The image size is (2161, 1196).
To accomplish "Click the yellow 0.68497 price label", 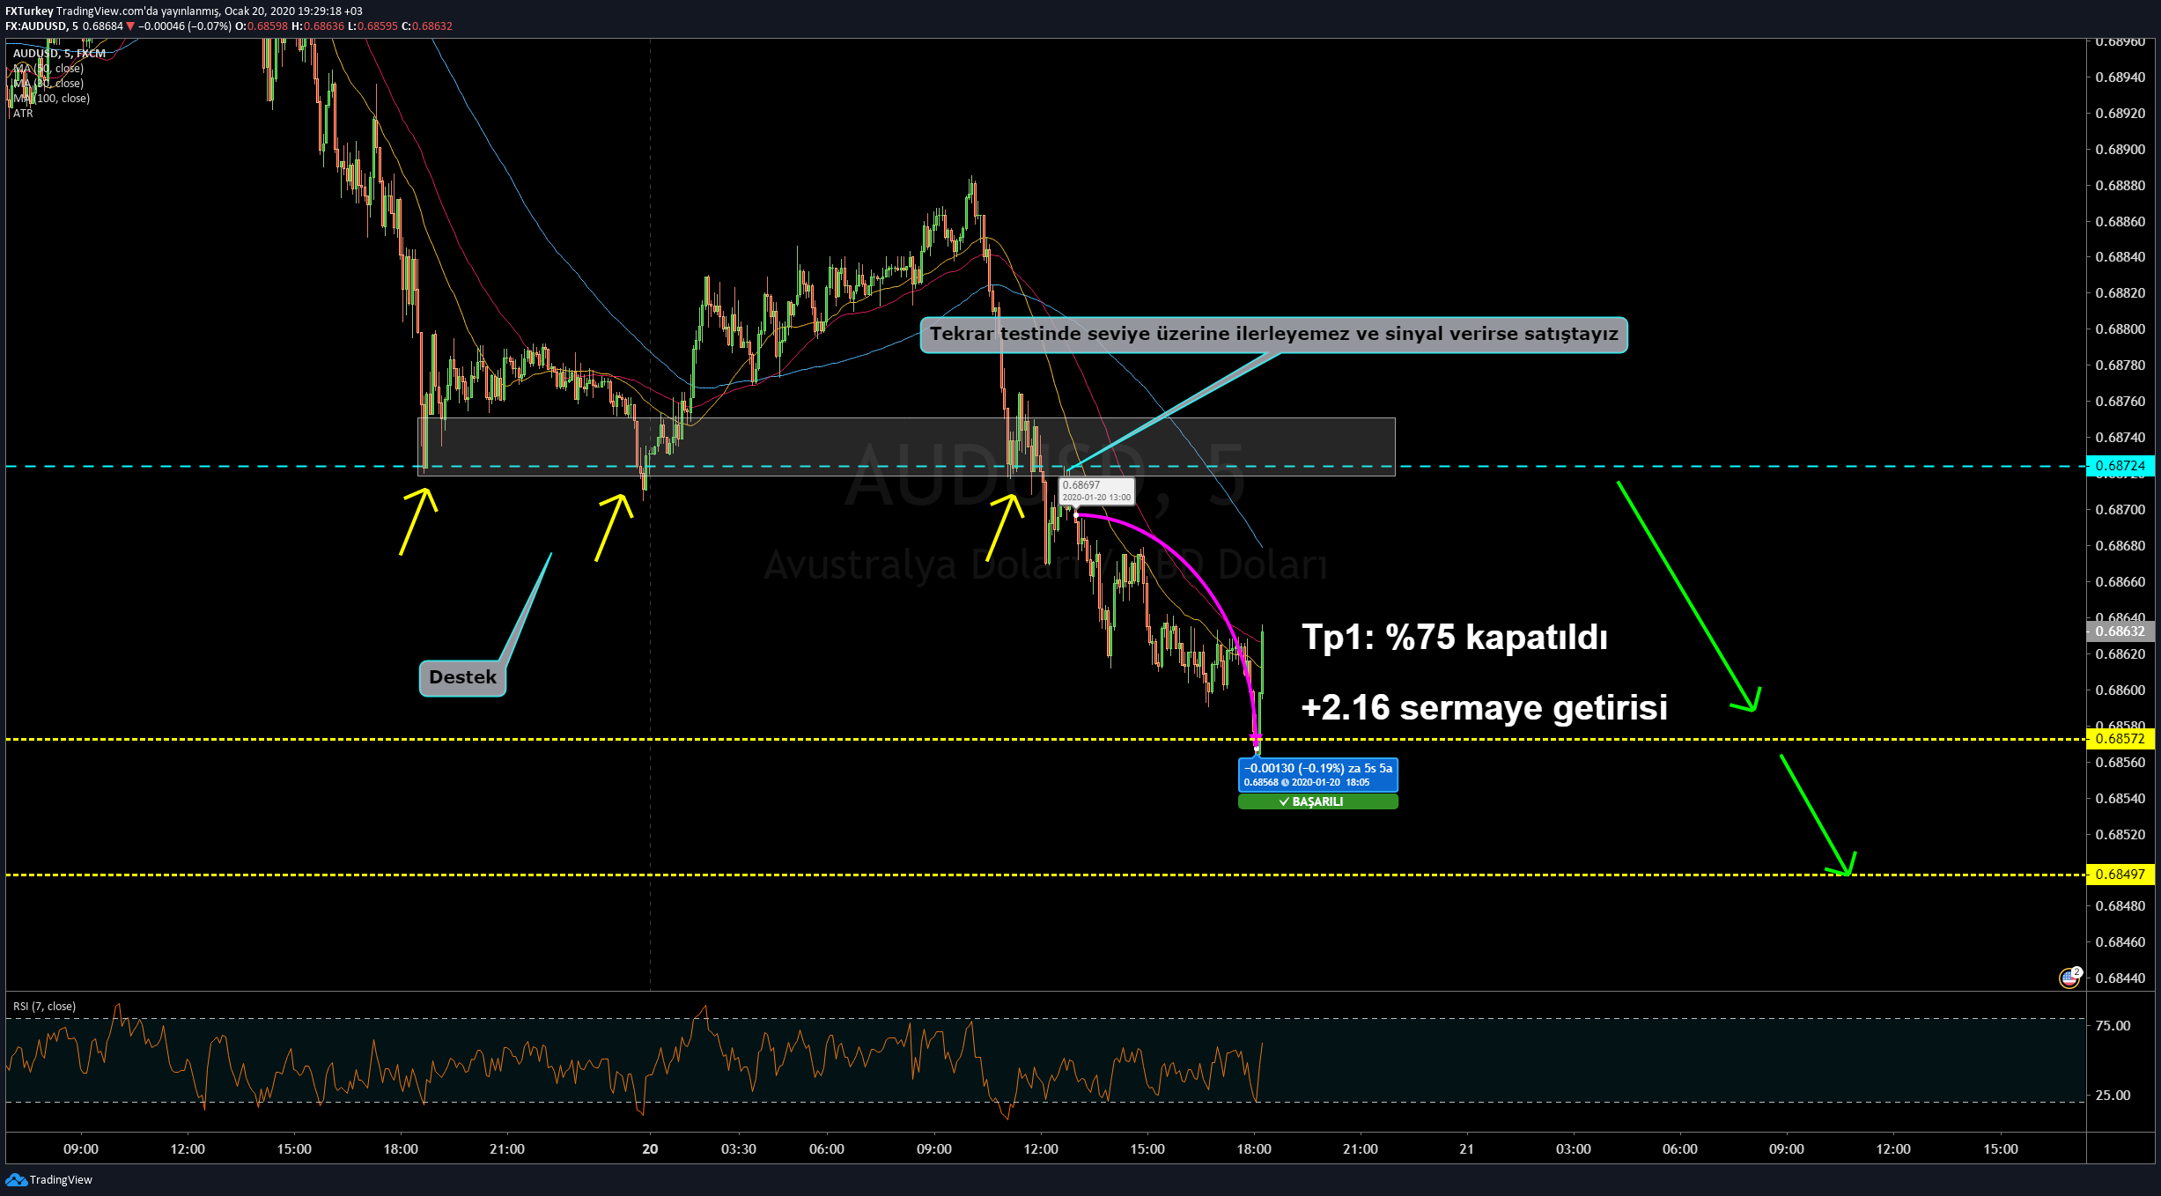I will [x=2120, y=875].
